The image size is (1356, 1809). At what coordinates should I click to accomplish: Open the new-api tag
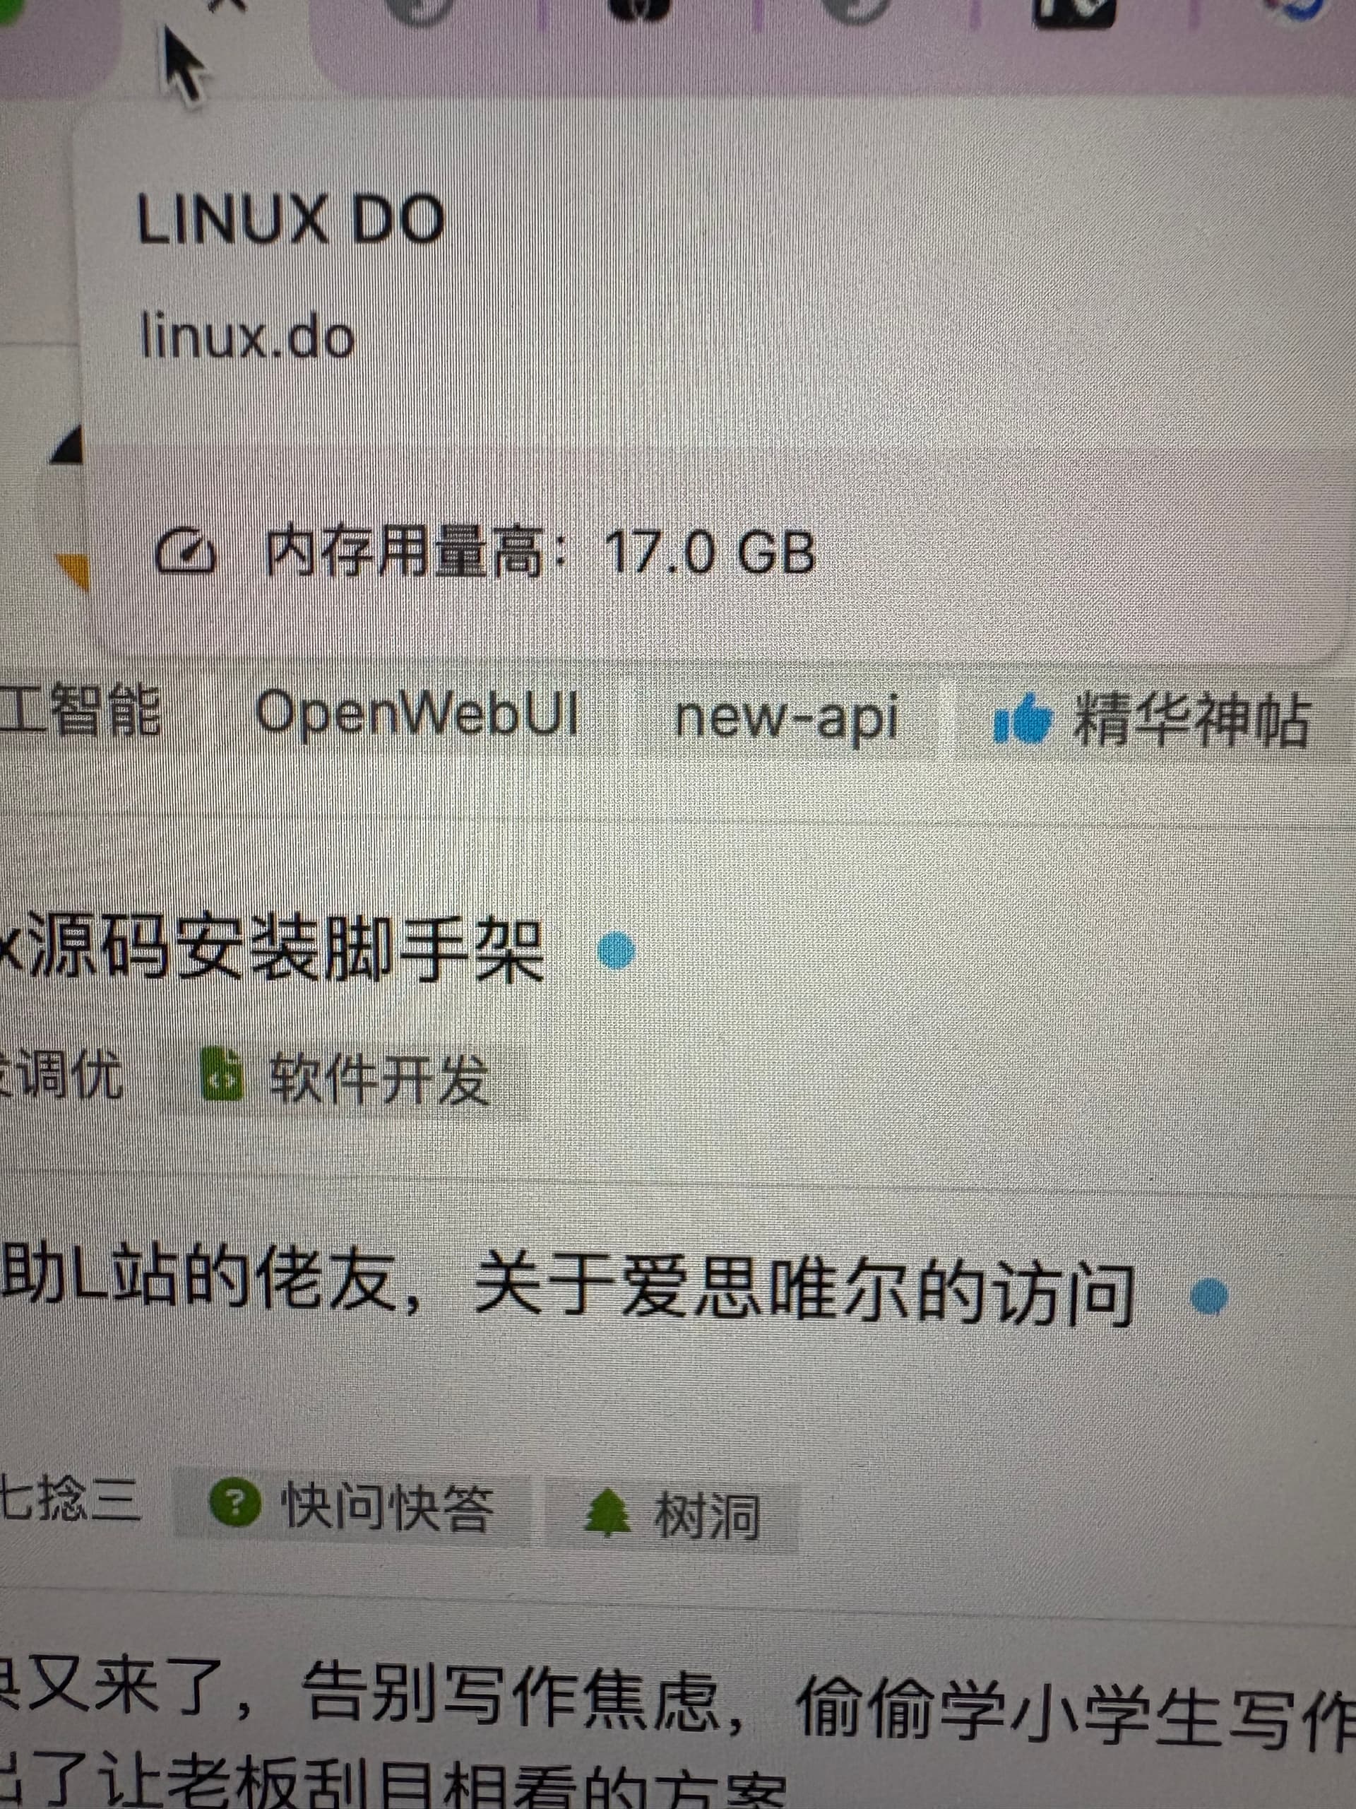(786, 719)
